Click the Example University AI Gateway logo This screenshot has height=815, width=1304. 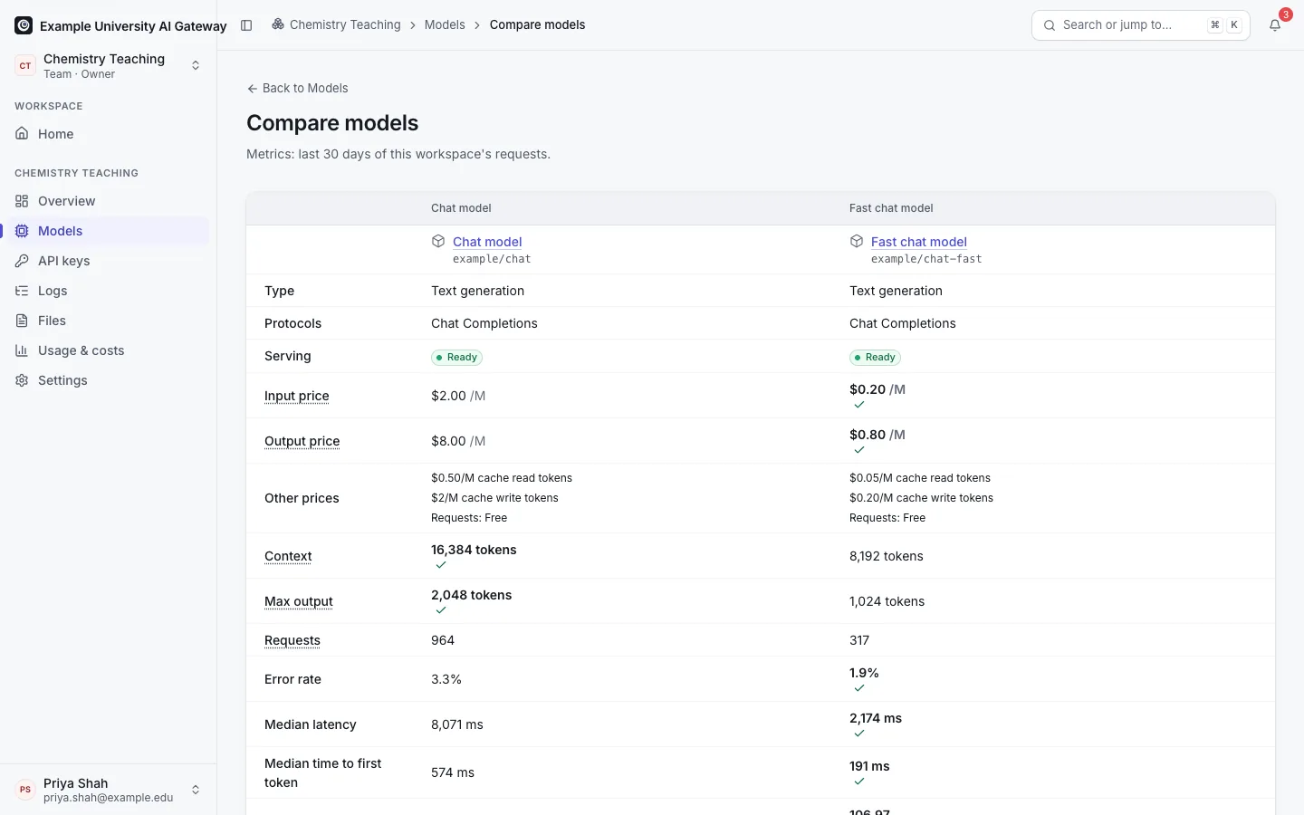pos(24,25)
